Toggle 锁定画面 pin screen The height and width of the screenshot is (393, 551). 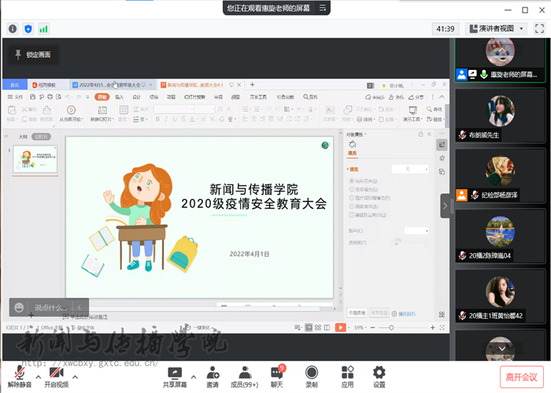[32, 55]
